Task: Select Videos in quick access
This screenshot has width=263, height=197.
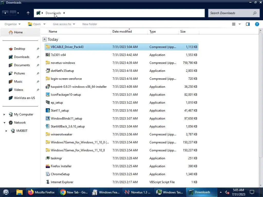Action: click(x=18, y=90)
